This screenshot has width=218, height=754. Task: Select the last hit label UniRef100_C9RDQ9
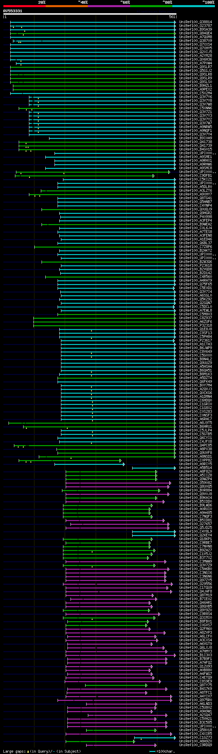click(x=196, y=745)
